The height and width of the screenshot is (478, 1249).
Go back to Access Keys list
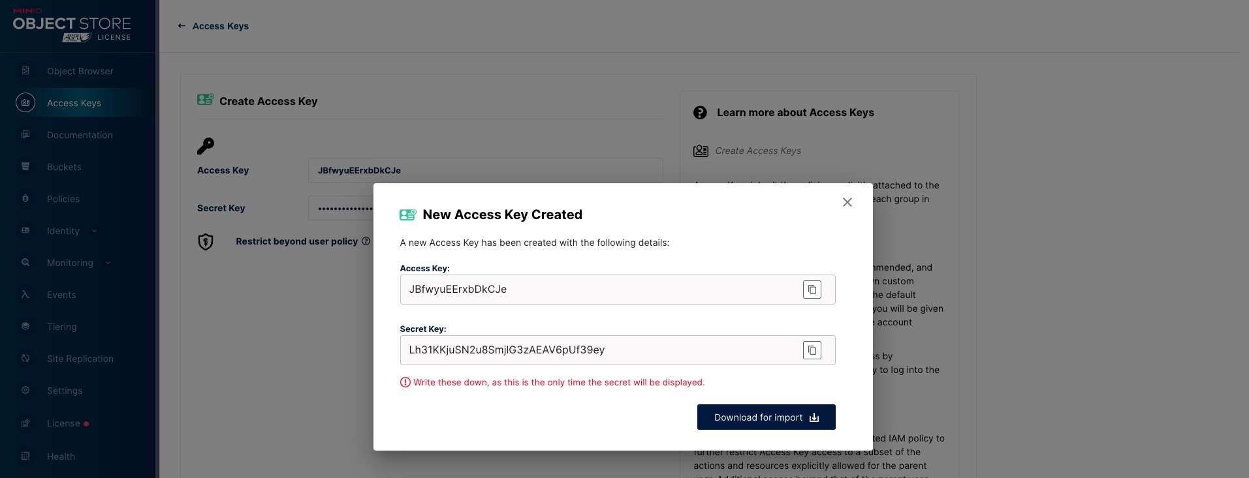(213, 26)
